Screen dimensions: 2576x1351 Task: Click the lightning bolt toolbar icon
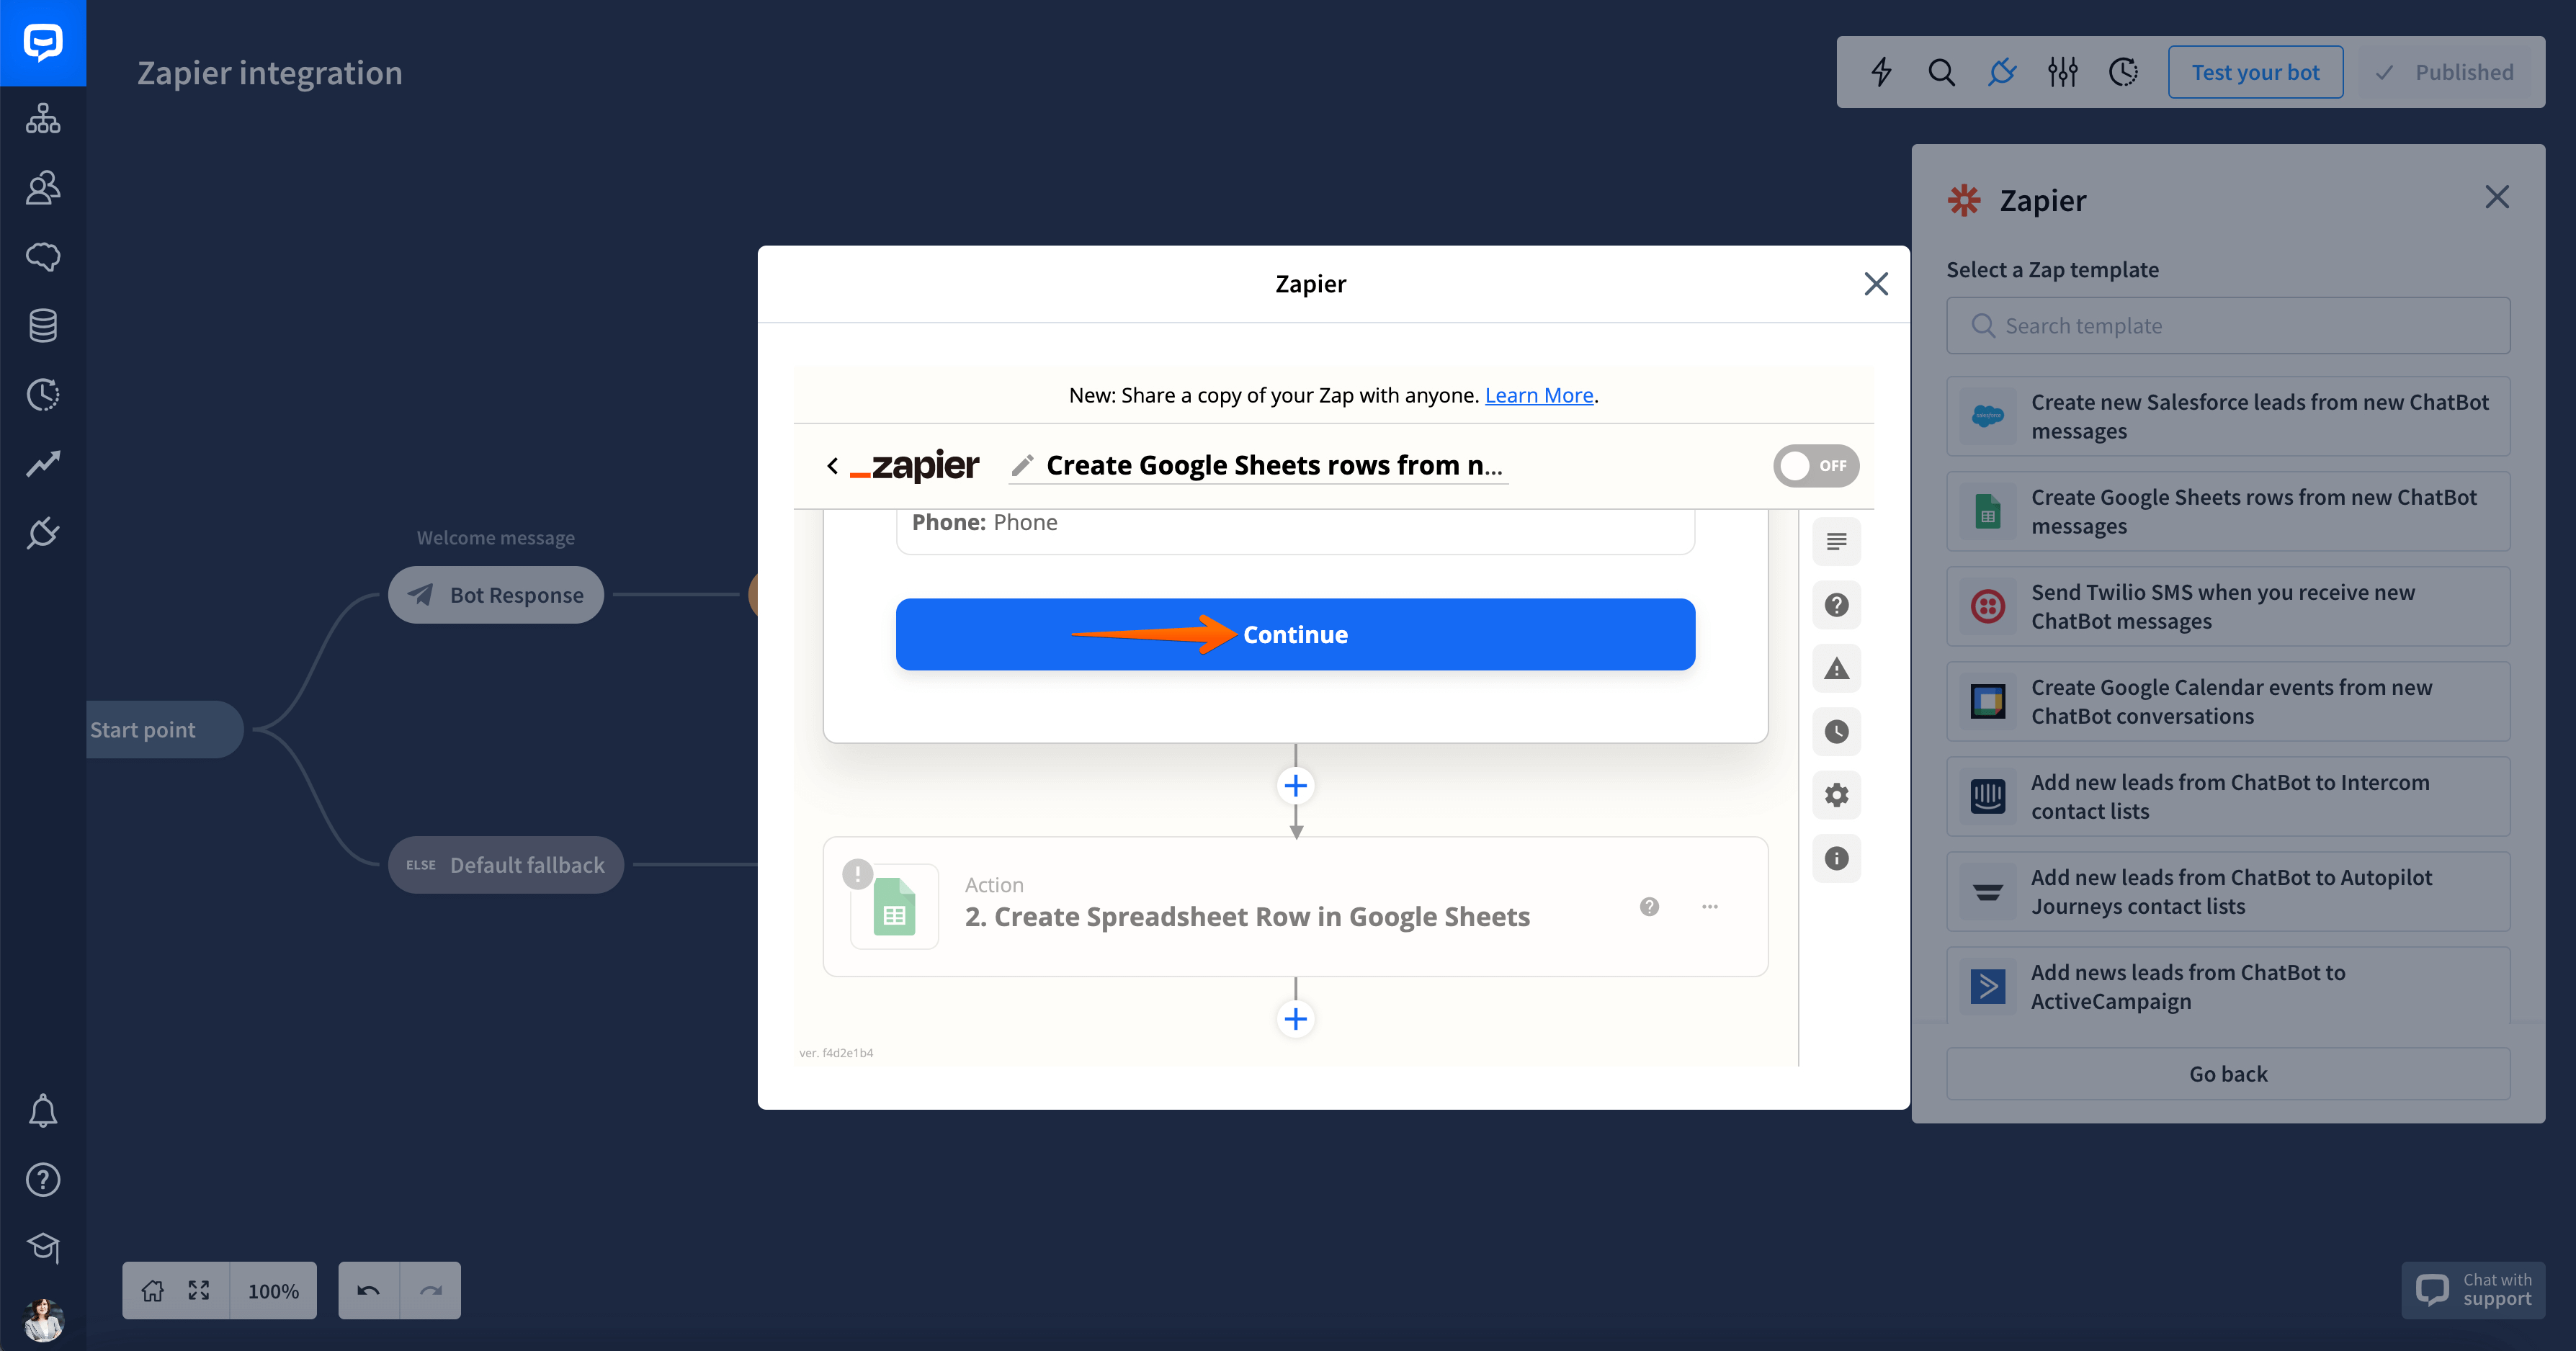click(1881, 72)
